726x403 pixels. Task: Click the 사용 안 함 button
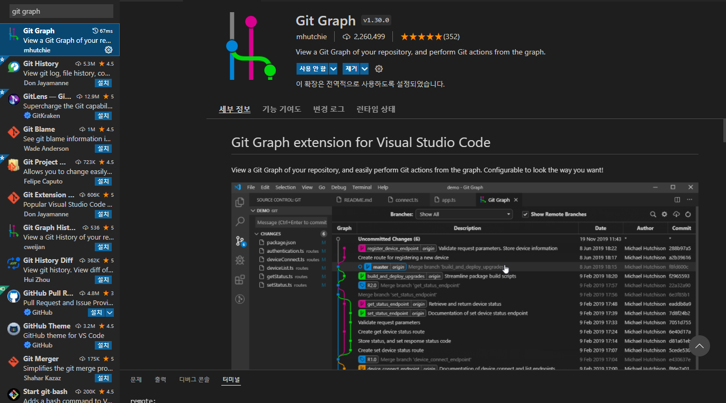point(312,69)
